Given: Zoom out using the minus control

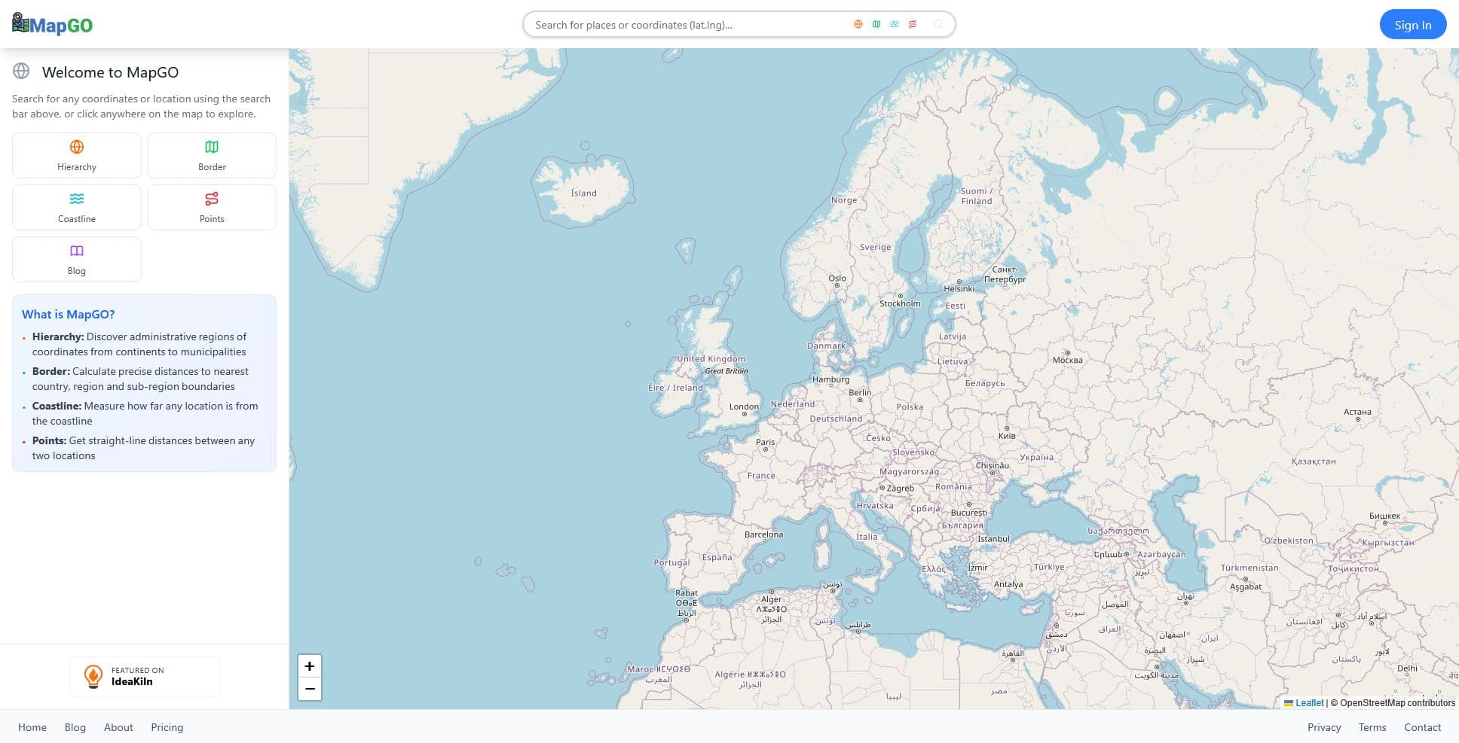Looking at the screenshot, I should click(309, 689).
